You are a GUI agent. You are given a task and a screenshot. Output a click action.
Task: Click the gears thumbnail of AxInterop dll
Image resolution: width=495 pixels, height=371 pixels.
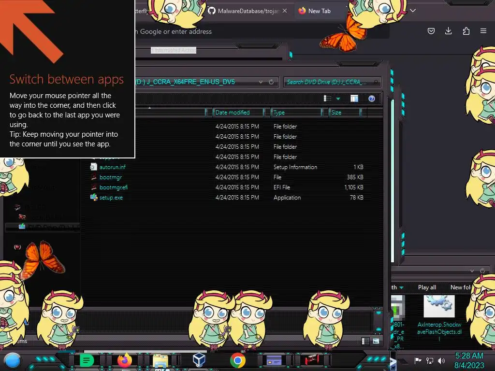(x=439, y=306)
